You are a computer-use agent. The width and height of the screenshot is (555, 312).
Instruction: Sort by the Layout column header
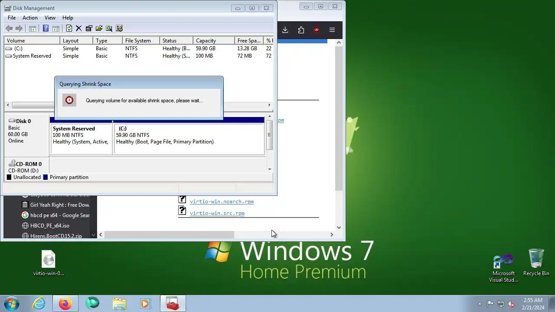tap(76, 41)
